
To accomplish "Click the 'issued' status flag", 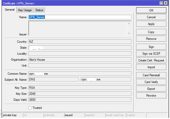I will click(x=74, y=115).
